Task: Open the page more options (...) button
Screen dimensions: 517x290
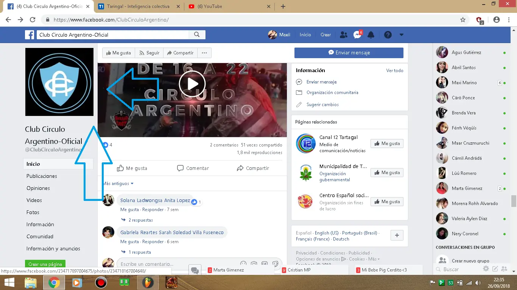Action: point(204,53)
